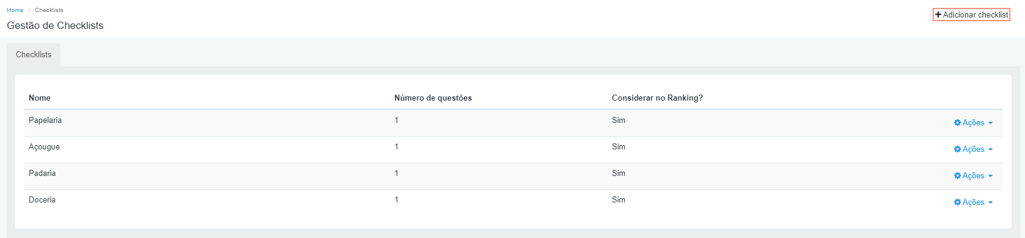Click the gear icon in Papelaria row
1025x238 pixels.
(x=957, y=123)
